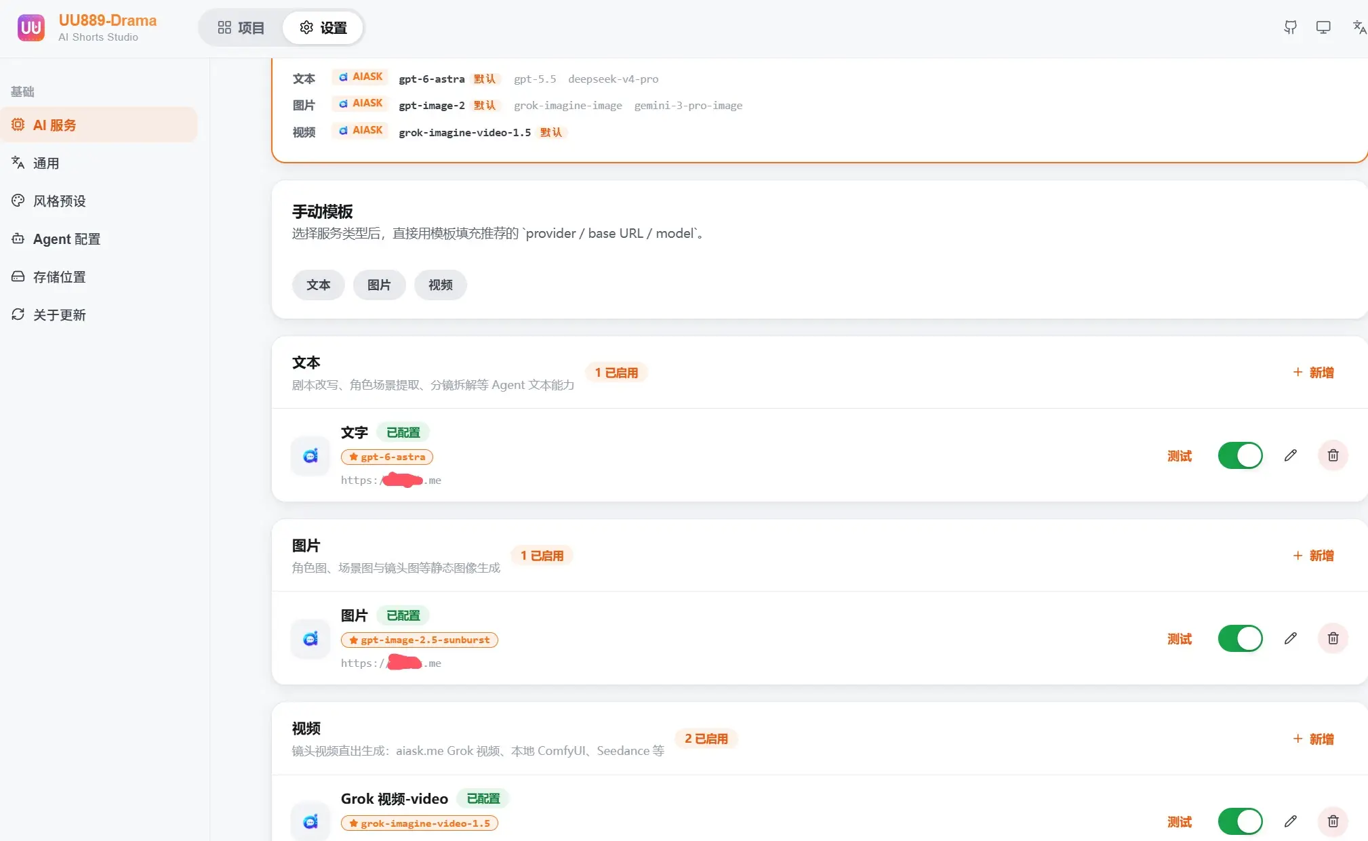Viewport: 1368px width, 841px height.
Task: Click the monitor display icon in header
Action: tap(1323, 27)
